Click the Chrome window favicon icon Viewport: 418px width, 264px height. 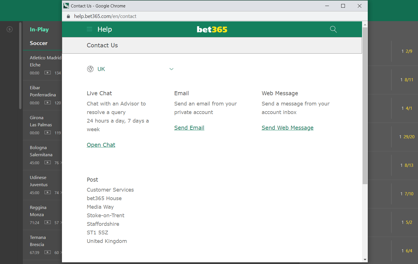pyautogui.click(x=66, y=6)
